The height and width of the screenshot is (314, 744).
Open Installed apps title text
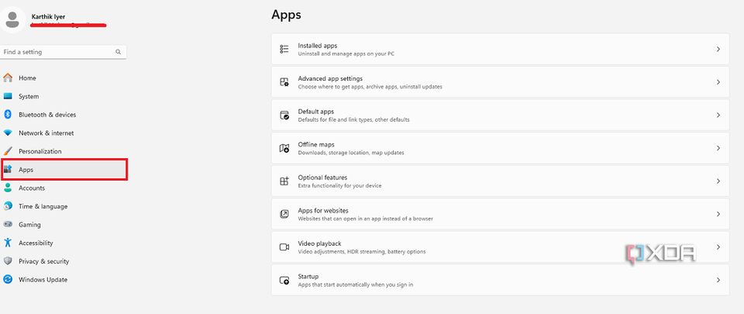[318, 46]
